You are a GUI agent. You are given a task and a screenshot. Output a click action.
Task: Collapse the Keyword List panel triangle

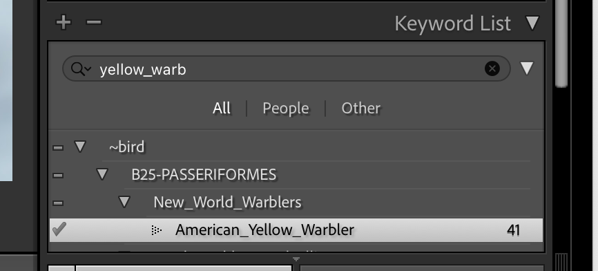coord(532,23)
